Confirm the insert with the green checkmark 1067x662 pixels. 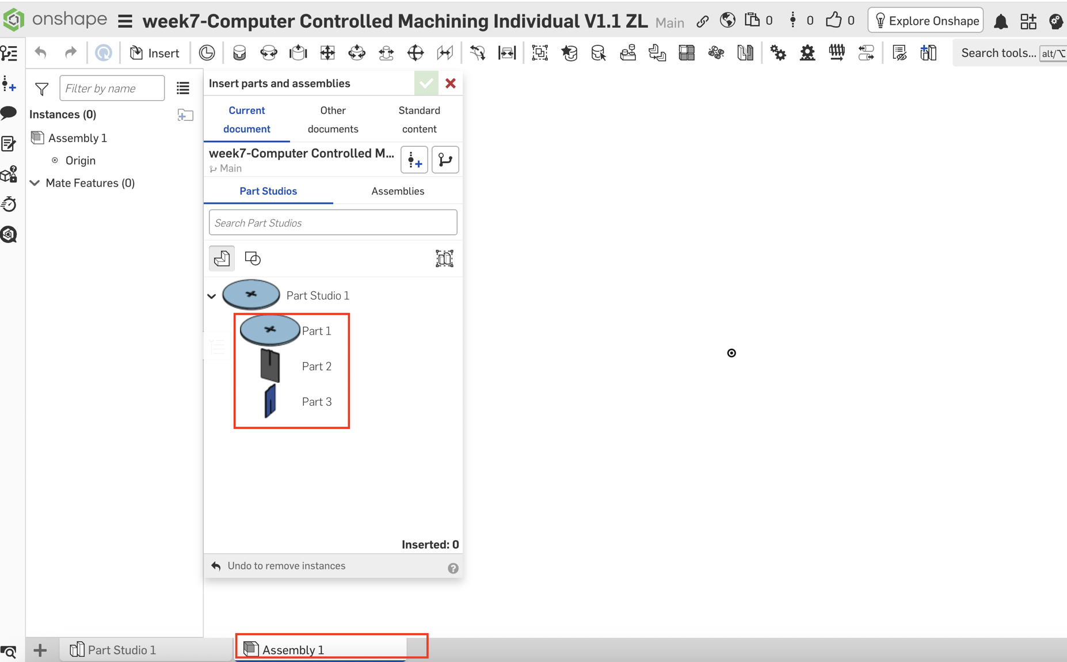[426, 83]
